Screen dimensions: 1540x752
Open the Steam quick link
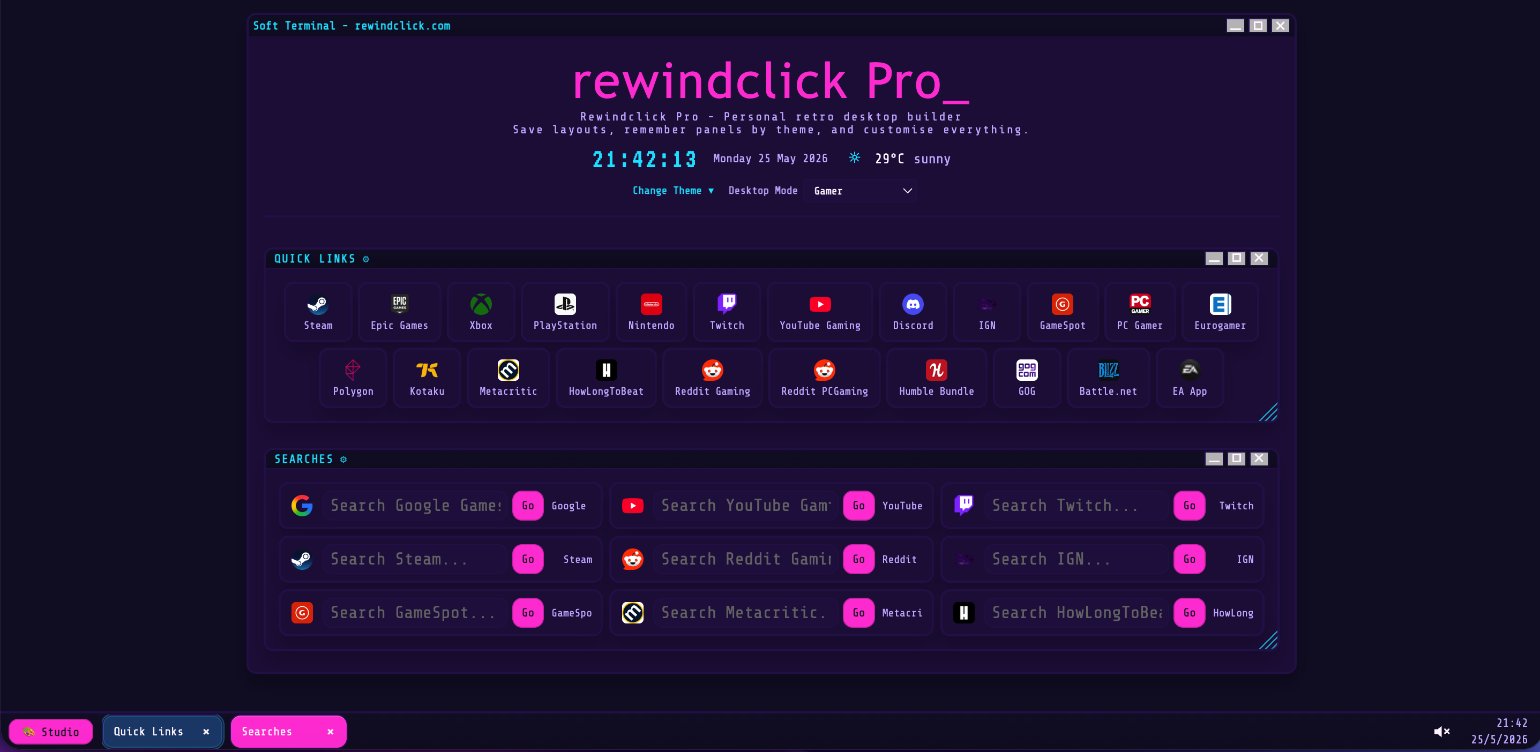click(x=318, y=312)
